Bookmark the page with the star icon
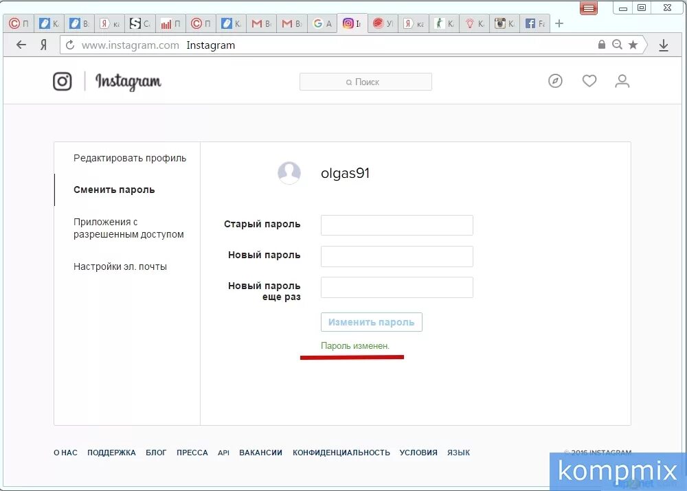The height and width of the screenshot is (491, 687). (633, 45)
